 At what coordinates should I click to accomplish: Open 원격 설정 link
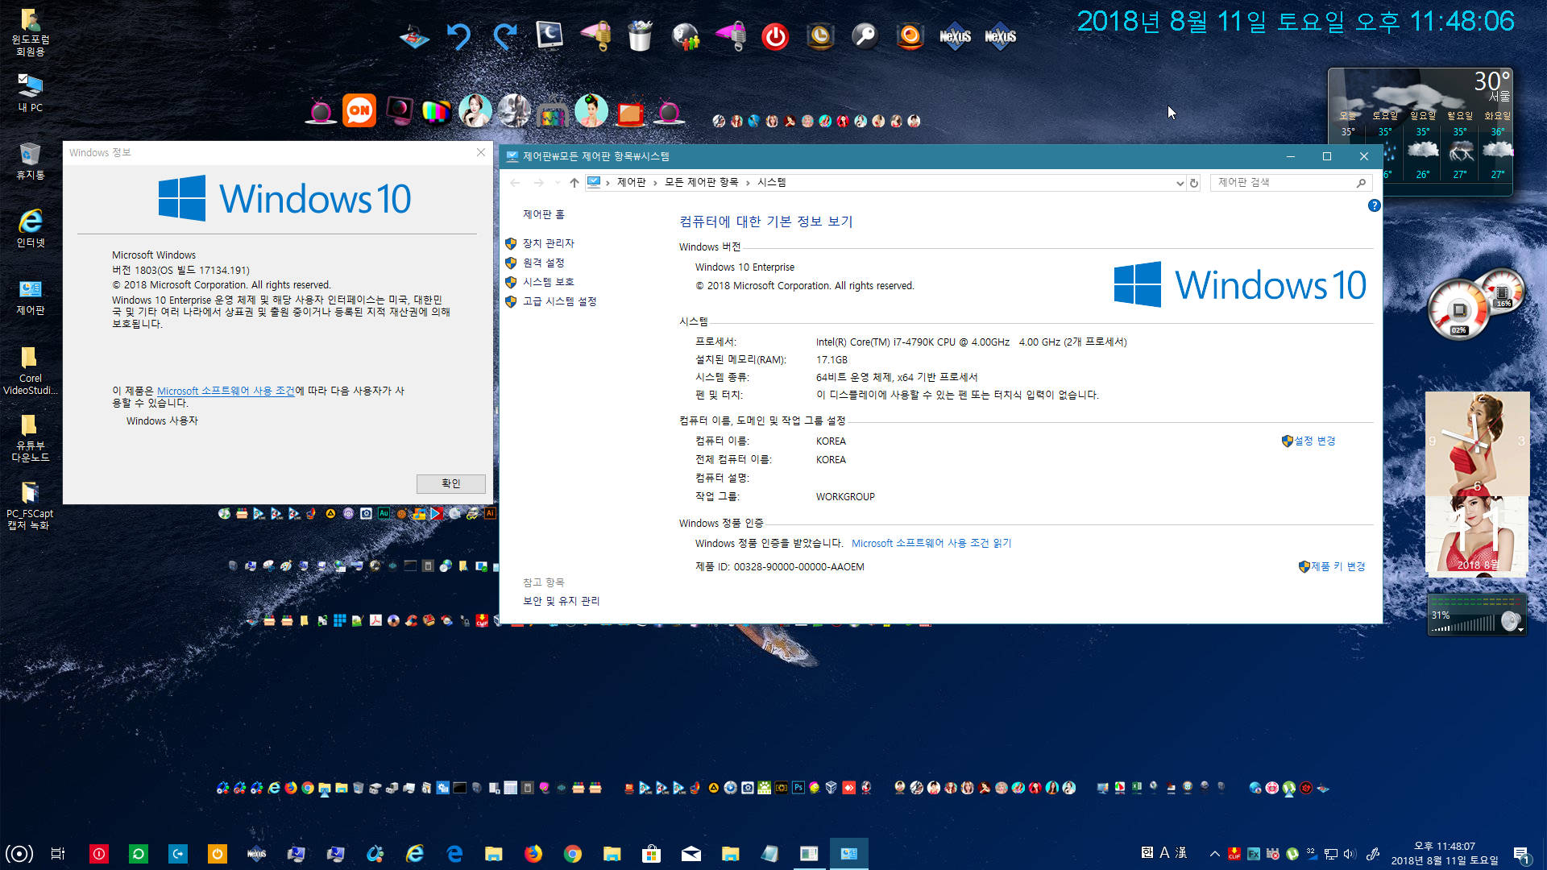pyautogui.click(x=543, y=263)
